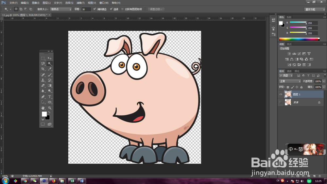Open 基本功能 workspace dropdown

[315, 9]
